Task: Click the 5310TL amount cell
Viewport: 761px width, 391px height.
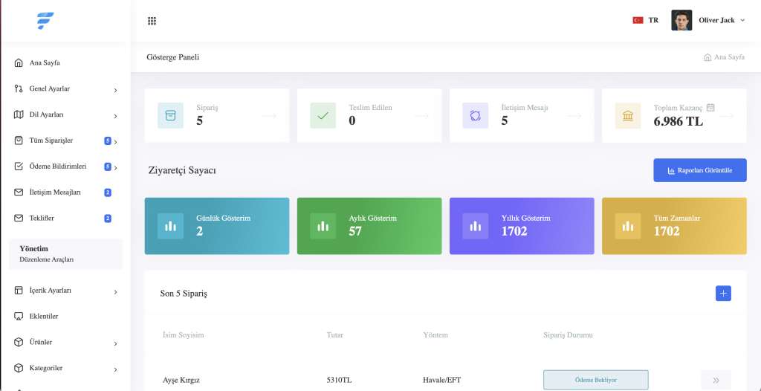Action: click(339, 381)
